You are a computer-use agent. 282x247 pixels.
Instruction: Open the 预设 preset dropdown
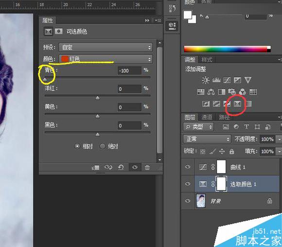106,48
